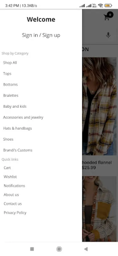Open the Contact us link
118x256 pixels.
[x=13, y=204]
